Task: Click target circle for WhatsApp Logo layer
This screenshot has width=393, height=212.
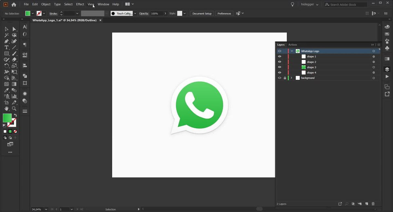Action: 374,51
